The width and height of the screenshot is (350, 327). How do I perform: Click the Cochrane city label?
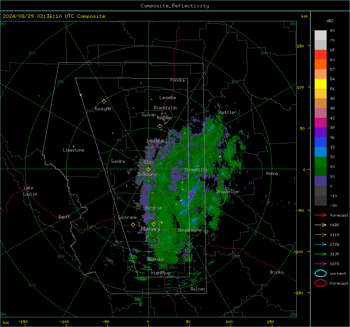pyautogui.click(x=127, y=217)
